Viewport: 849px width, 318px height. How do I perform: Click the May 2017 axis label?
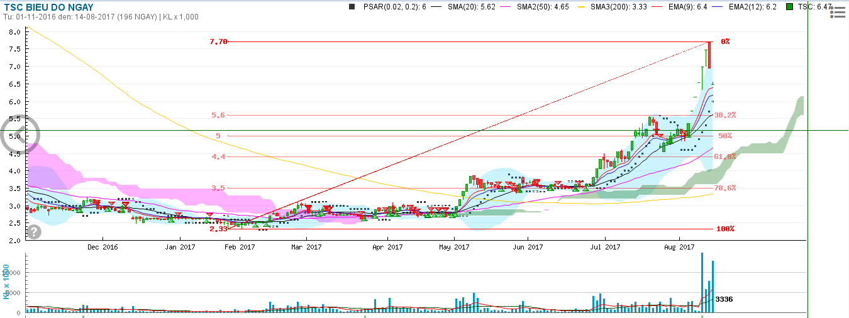click(x=453, y=247)
